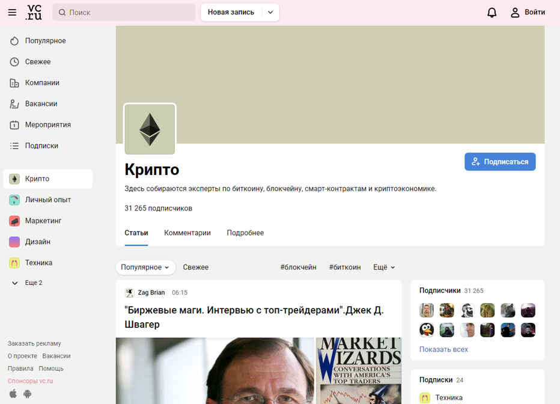The image size is (560, 404).
Task: Click the Мероприятия calendar icon
Action: click(x=14, y=125)
